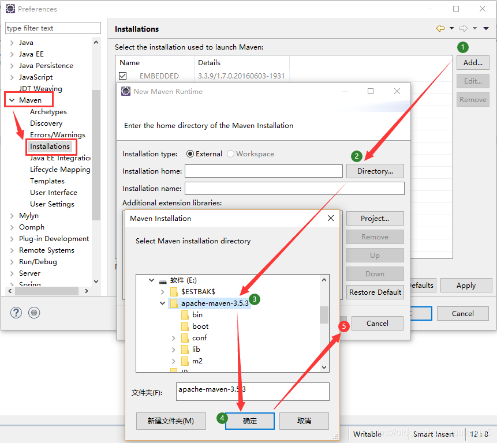Expand the Mylyn preferences node
Image resolution: width=497 pixels, height=443 pixels.
coord(12,216)
